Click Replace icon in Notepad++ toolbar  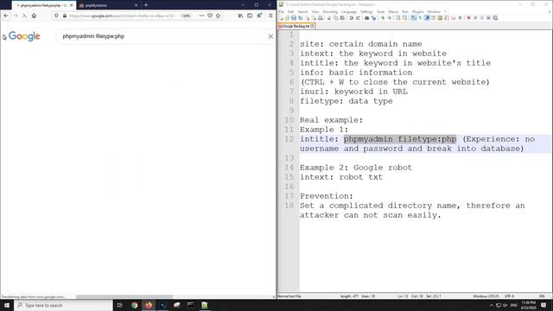[373, 17]
